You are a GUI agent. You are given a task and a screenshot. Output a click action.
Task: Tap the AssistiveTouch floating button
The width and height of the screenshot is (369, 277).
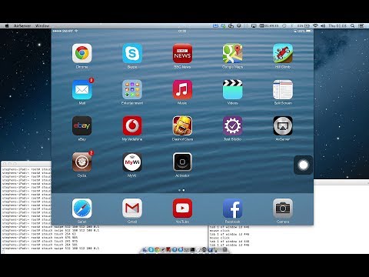pos(303,165)
